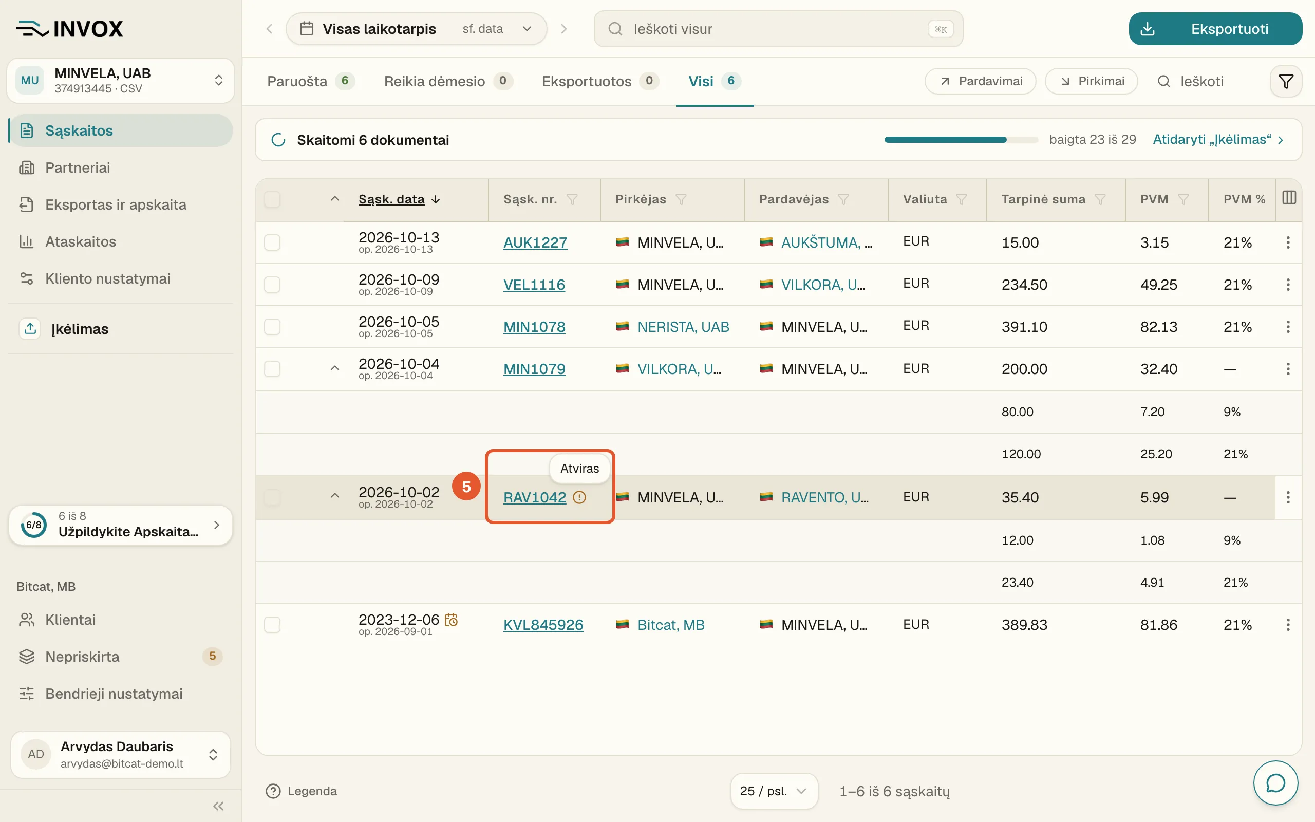Open row menu for invoice MIN1078

point(1288,327)
